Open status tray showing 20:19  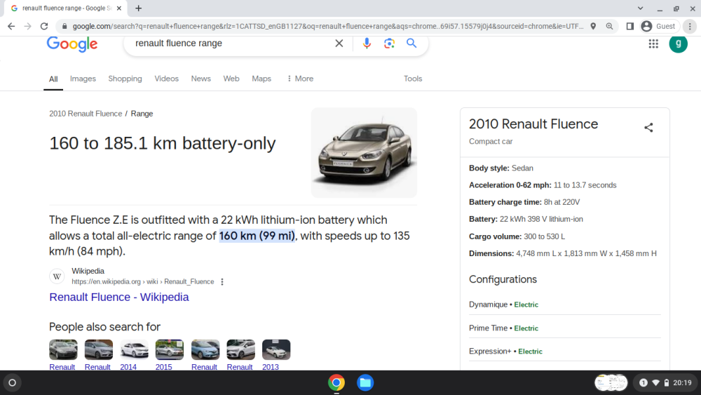pyautogui.click(x=666, y=383)
